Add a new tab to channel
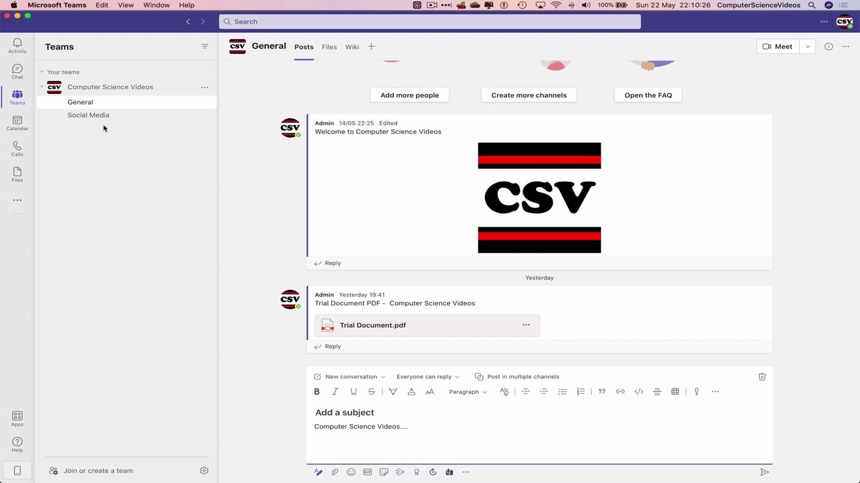 tap(372, 46)
